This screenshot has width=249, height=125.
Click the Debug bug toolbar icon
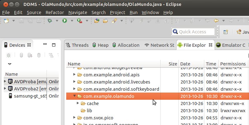click(50, 21)
